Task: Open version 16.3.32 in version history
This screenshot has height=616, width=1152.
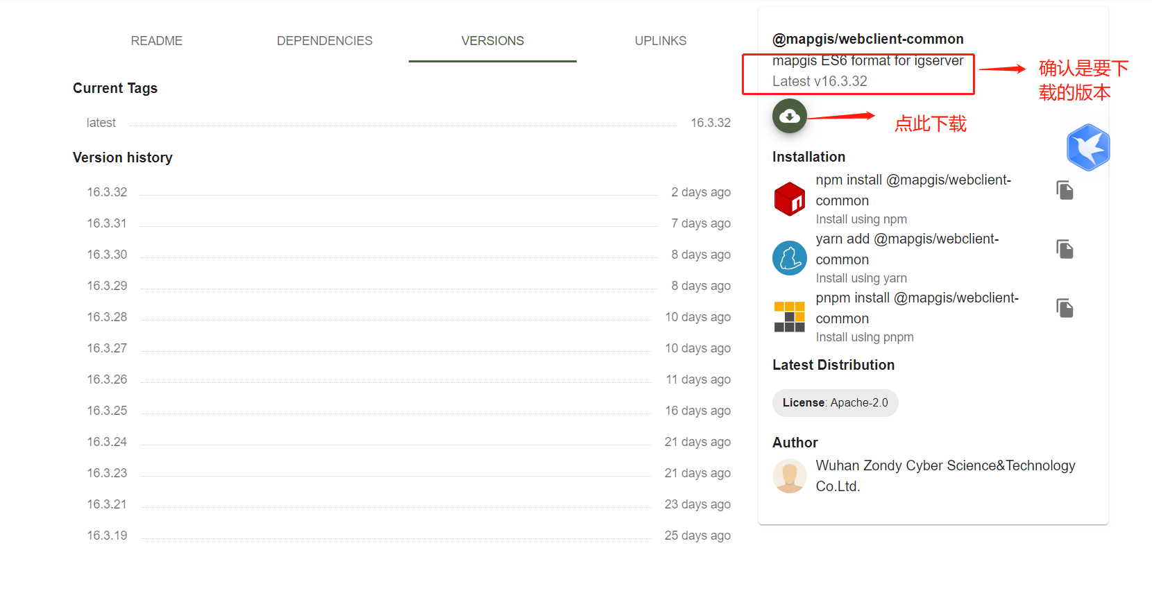Action: click(107, 192)
